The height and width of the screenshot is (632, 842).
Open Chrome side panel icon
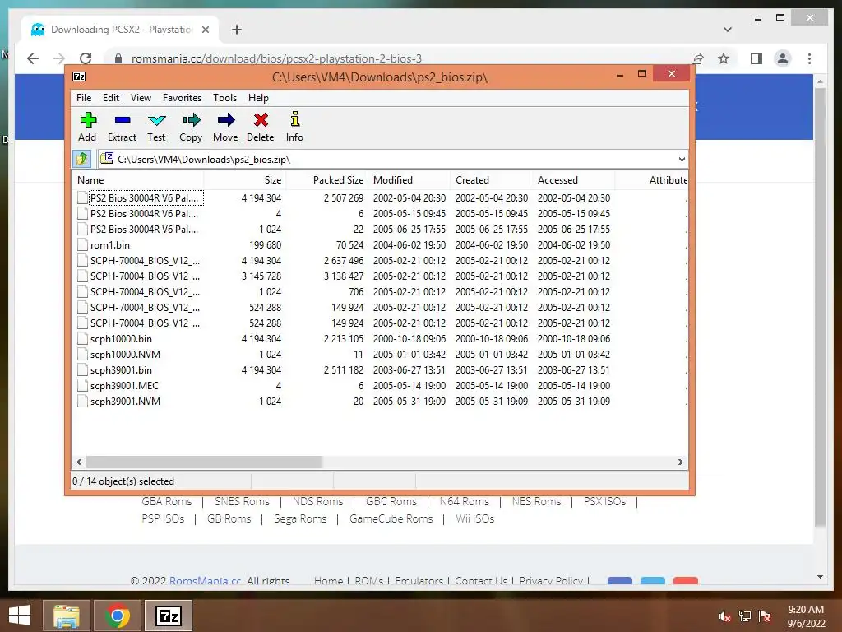756,58
